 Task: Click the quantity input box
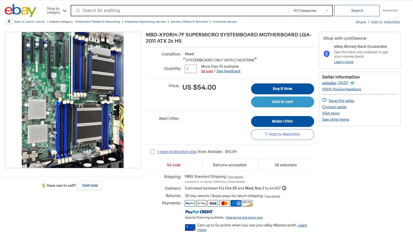(x=190, y=69)
